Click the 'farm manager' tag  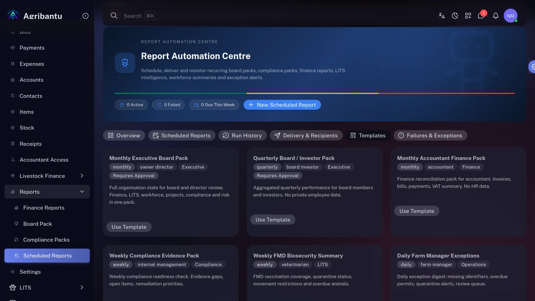click(436, 264)
